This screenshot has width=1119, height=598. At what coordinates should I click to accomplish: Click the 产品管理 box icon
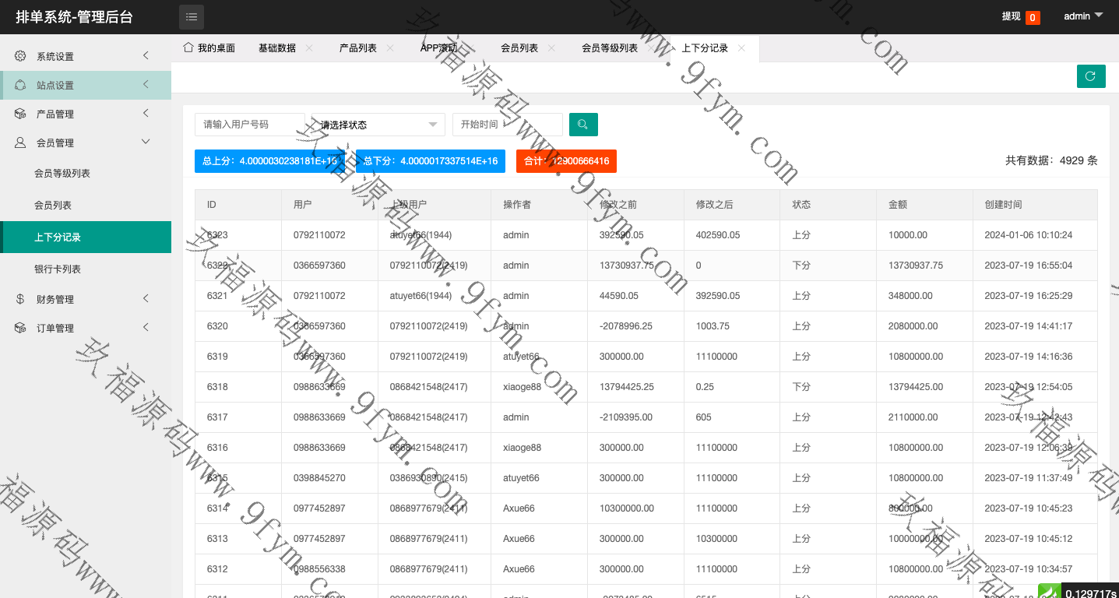(20, 114)
